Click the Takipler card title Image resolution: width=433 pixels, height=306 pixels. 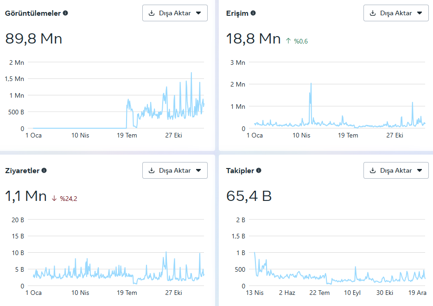click(240, 171)
